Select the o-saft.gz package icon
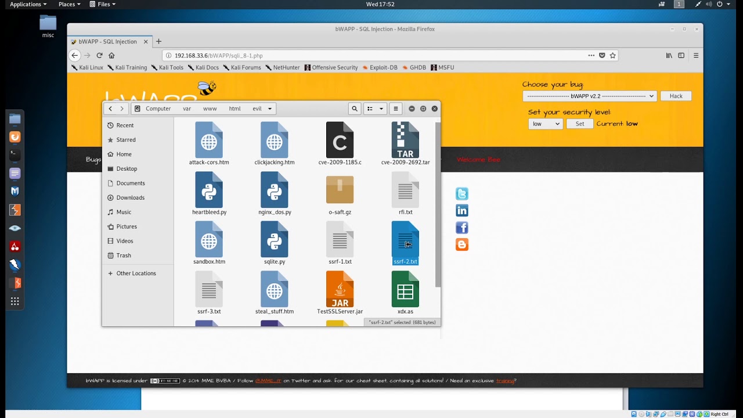The height and width of the screenshot is (418, 743). pos(340,190)
